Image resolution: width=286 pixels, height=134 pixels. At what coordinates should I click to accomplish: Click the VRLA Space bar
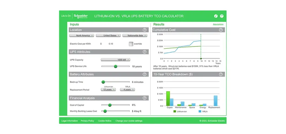[193, 104]
